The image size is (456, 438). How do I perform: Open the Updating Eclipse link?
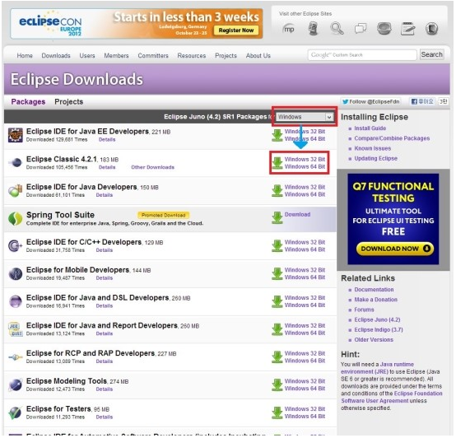[375, 159]
